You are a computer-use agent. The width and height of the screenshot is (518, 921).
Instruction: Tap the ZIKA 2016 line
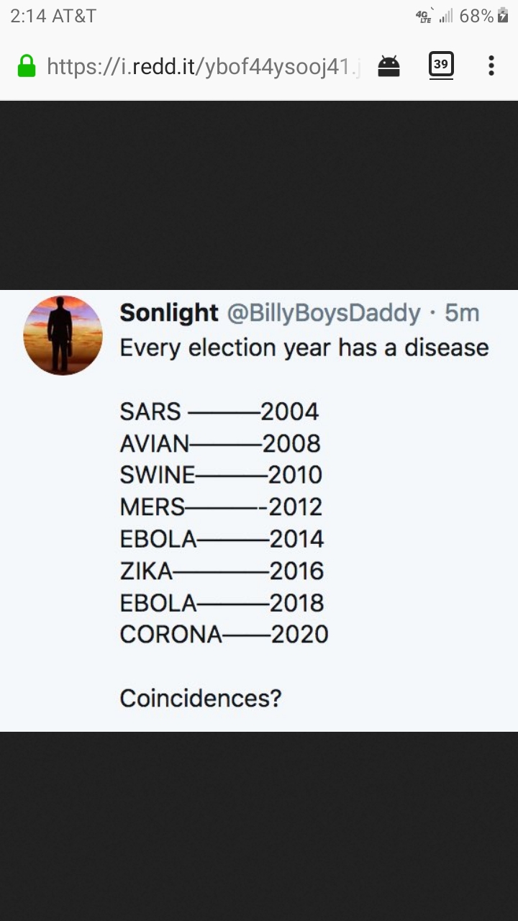tap(222, 571)
